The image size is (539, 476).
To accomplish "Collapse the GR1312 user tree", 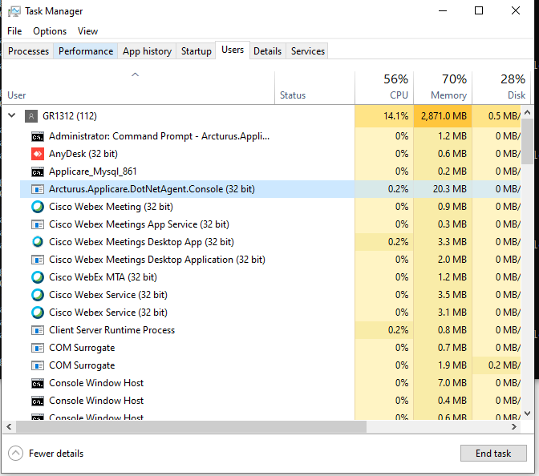I will coord(11,115).
